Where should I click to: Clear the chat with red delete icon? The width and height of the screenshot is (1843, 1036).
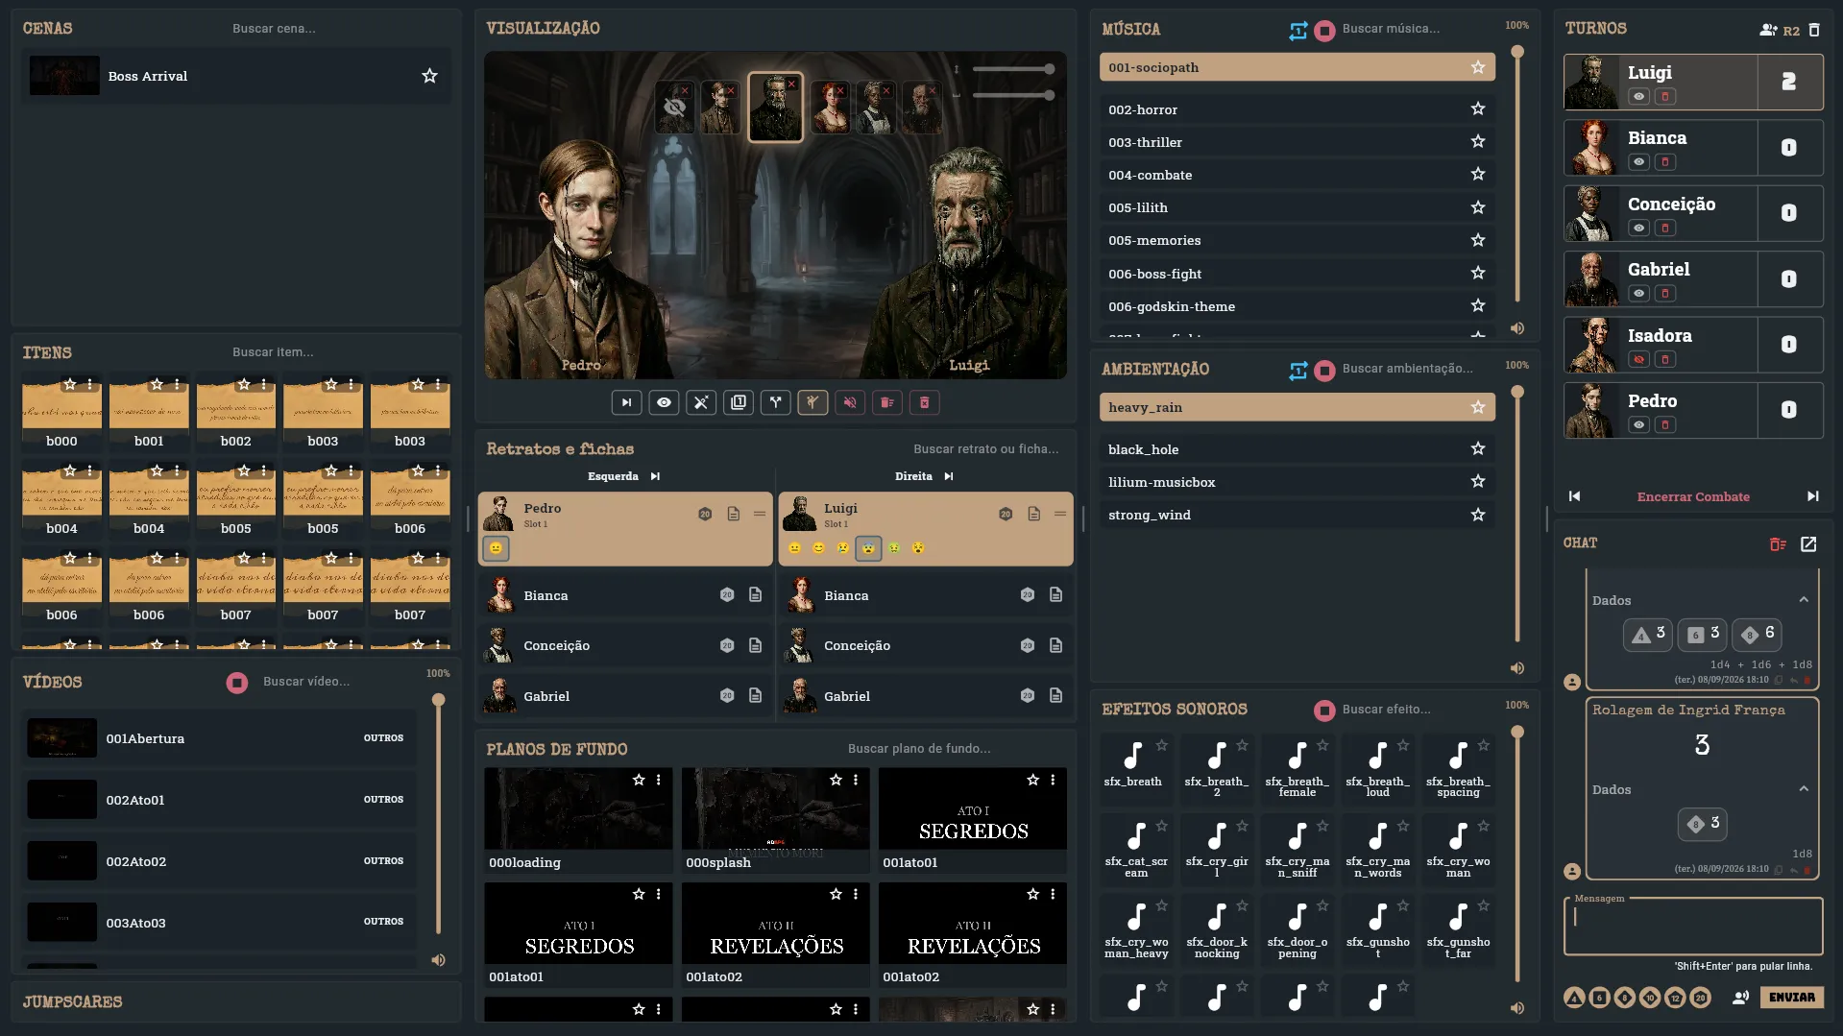[1778, 544]
